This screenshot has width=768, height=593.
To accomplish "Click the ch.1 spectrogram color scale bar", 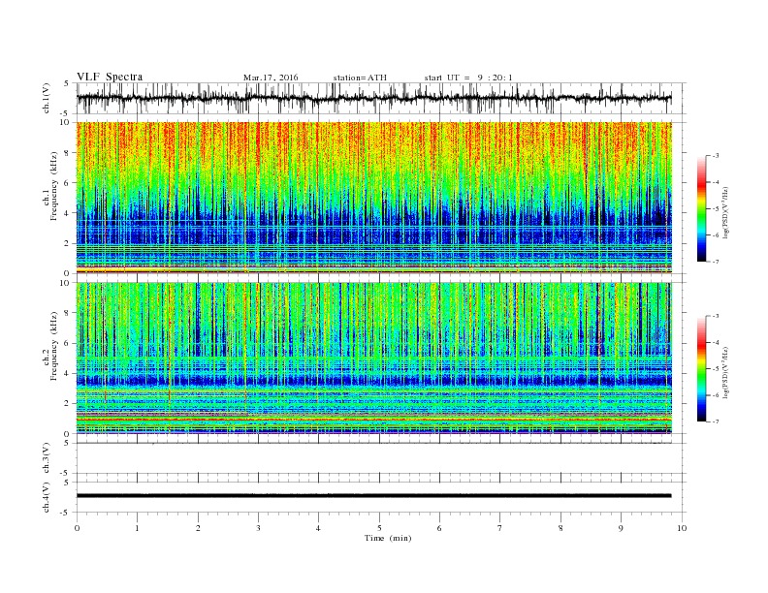I will 701,208.
